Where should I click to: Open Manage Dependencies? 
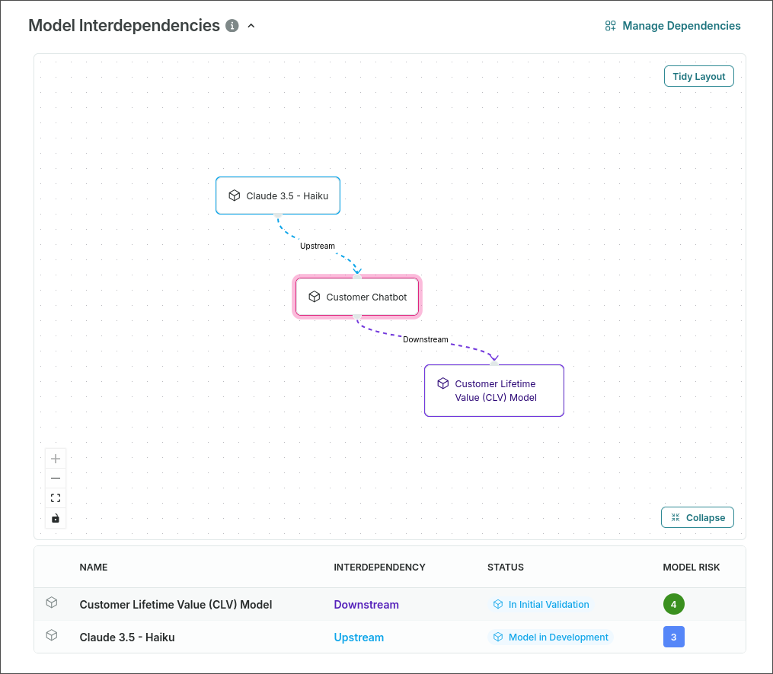(x=682, y=25)
